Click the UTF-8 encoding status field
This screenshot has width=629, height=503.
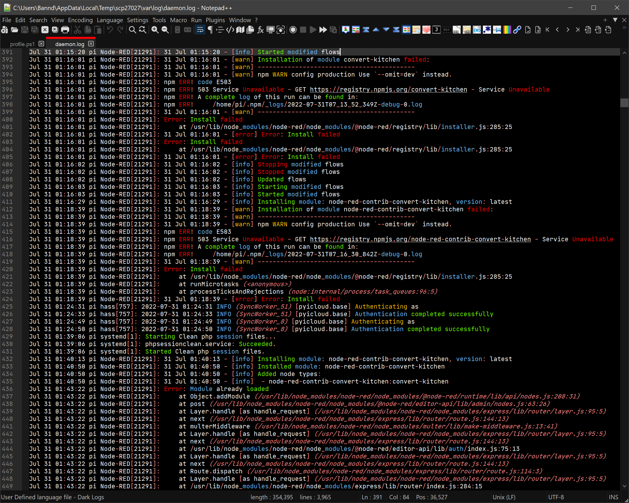click(556, 497)
